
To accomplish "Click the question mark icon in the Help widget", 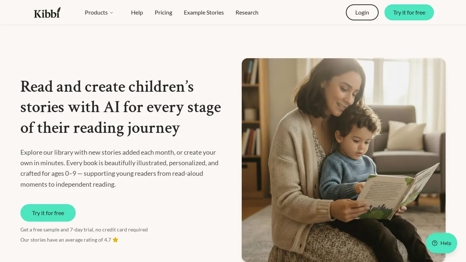I will (x=435, y=243).
